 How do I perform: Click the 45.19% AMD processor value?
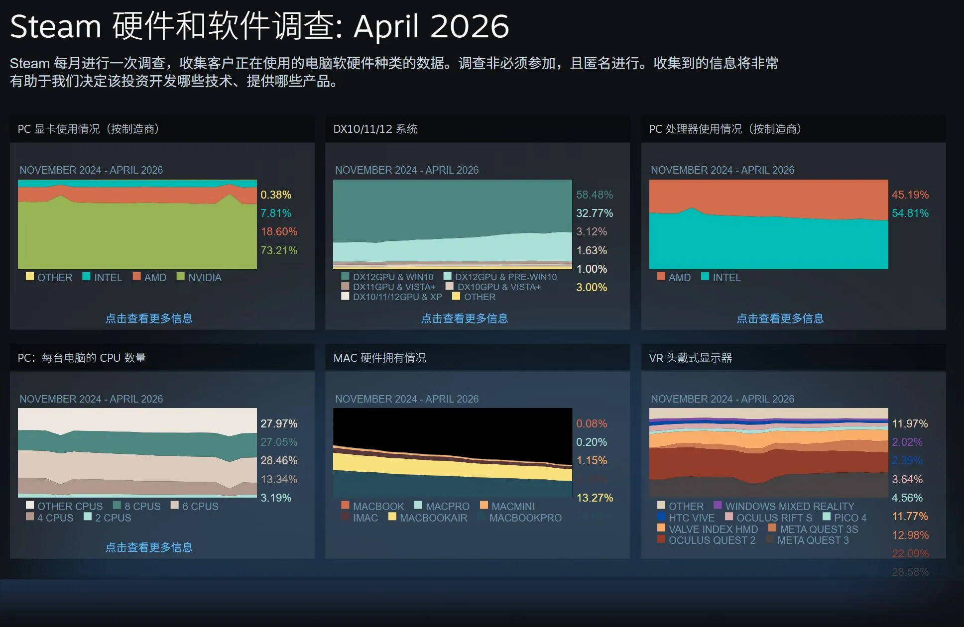point(910,195)
